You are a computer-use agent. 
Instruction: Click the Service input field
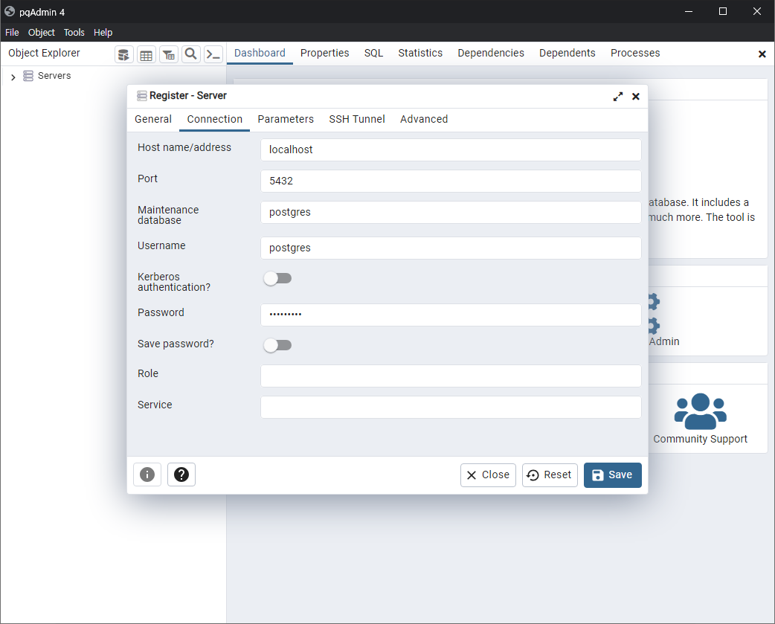451,407
